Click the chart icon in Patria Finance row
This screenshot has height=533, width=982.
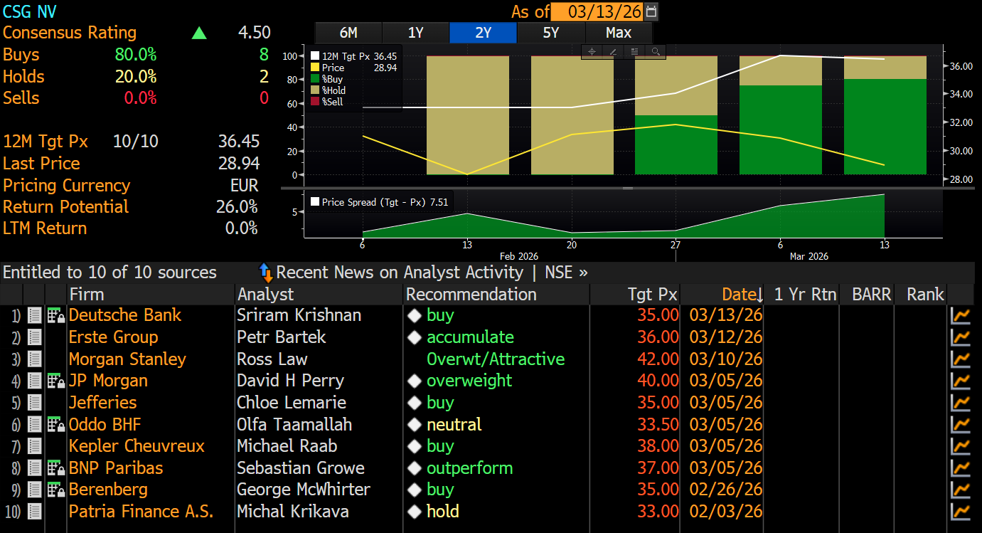tap(961, 512)
